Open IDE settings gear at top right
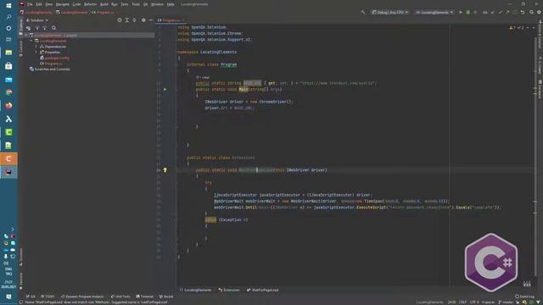543x305 pixels. [539, 12]
